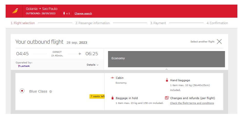Click the Changes and refunds icon
Viewport: 243px width, 119px height.
[167, 98]
